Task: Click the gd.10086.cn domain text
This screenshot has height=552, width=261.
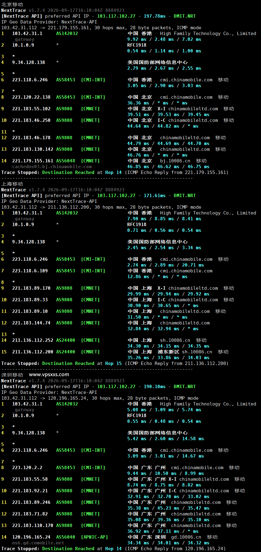Action: click(x=186, y=537)
